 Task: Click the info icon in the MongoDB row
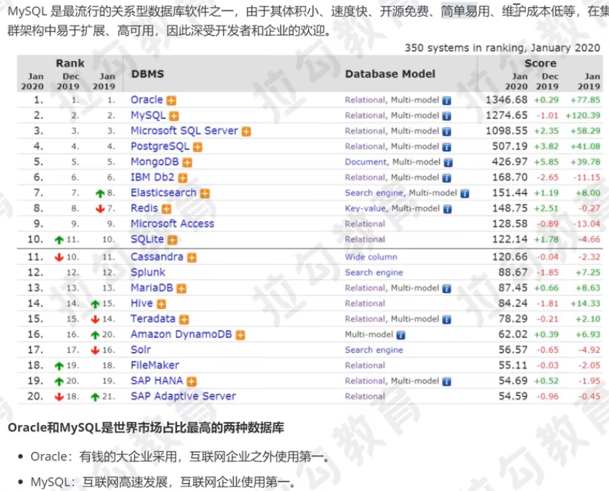pos(448,162)
